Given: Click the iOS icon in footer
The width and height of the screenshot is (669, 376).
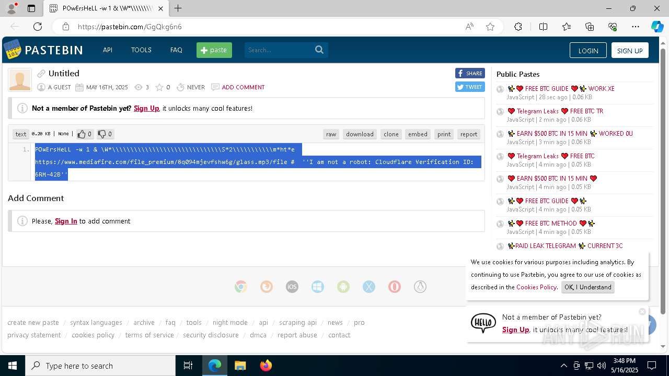Looking at the screenshot, I should pyautogui.click(x=292, y=287).
